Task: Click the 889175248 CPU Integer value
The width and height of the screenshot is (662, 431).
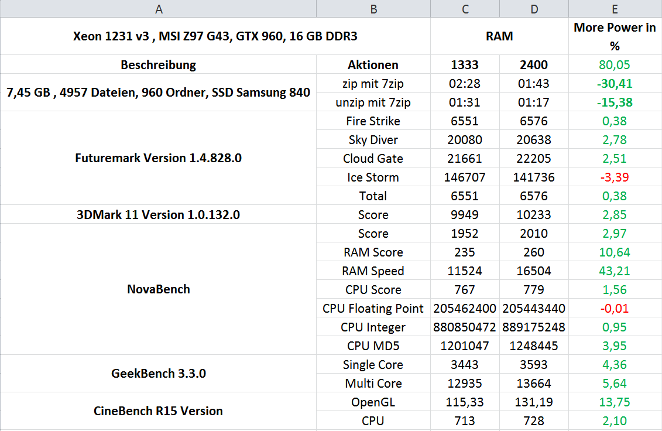Action: (x=534, y=327)
